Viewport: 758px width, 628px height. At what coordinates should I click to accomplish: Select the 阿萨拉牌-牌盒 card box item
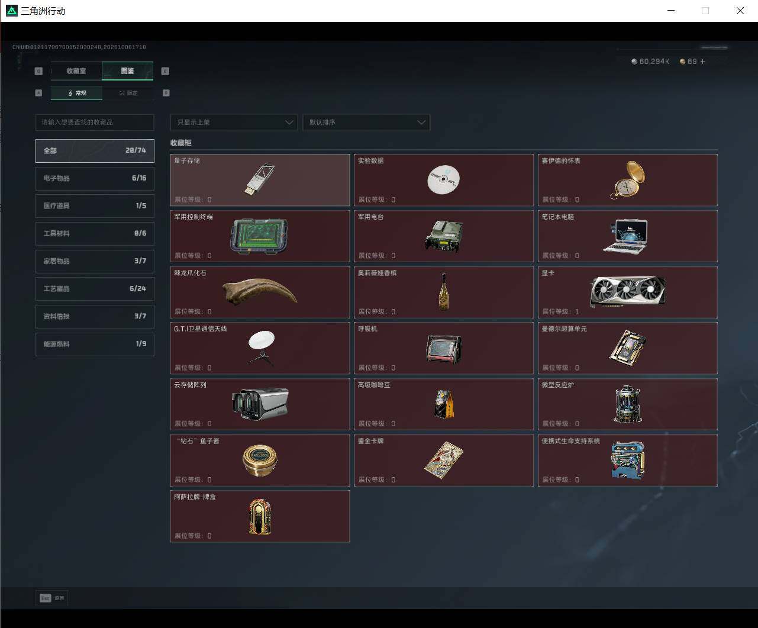point(260,516)
